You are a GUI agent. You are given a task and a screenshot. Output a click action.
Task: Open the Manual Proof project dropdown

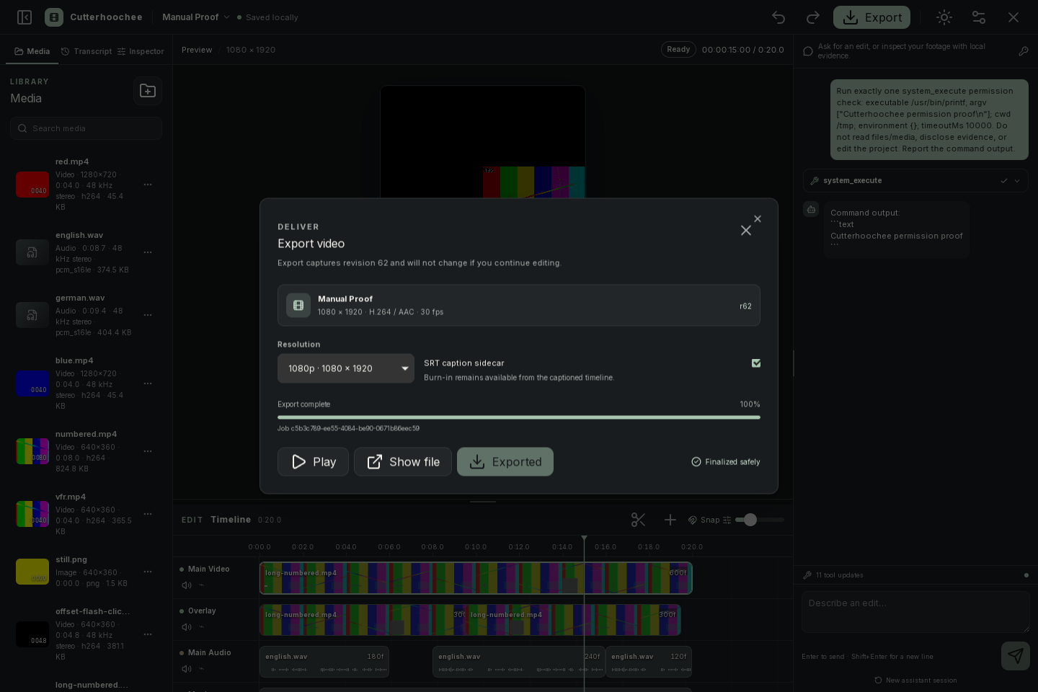coord(196,17)
